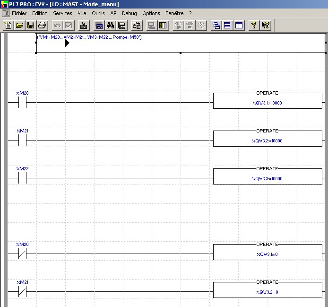Screen dimensions: 328x307
Task: Select the OPERATE block %QW3.1:=10000
Action: coord(267,101)
